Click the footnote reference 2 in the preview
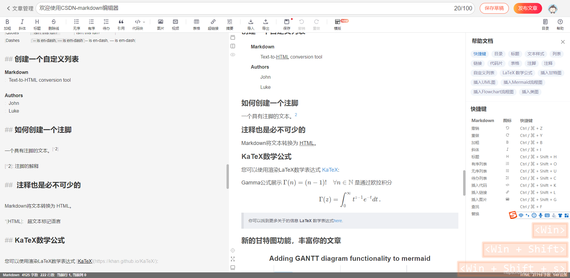The height and width of the screenshot is (278, 570). [296, 115]
